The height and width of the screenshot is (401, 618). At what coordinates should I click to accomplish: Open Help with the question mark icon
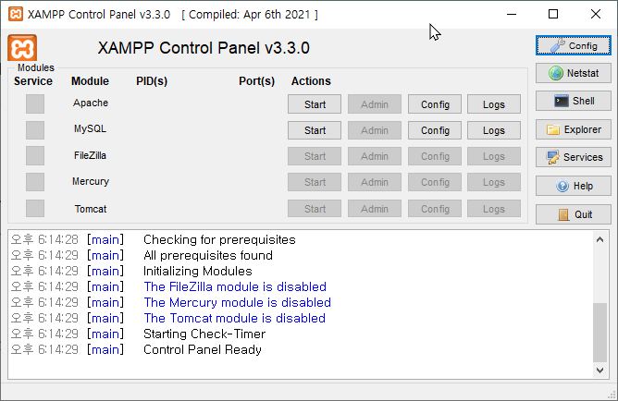click(x=573, y=186)
